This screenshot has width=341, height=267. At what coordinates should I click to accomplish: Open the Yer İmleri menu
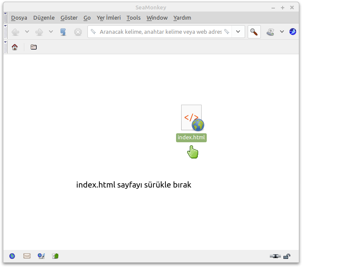coord(109,18)
